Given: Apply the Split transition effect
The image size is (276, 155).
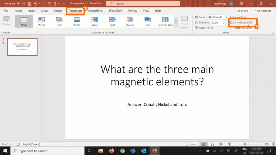Looking at the screenshot, I should [x=112, y=21].
